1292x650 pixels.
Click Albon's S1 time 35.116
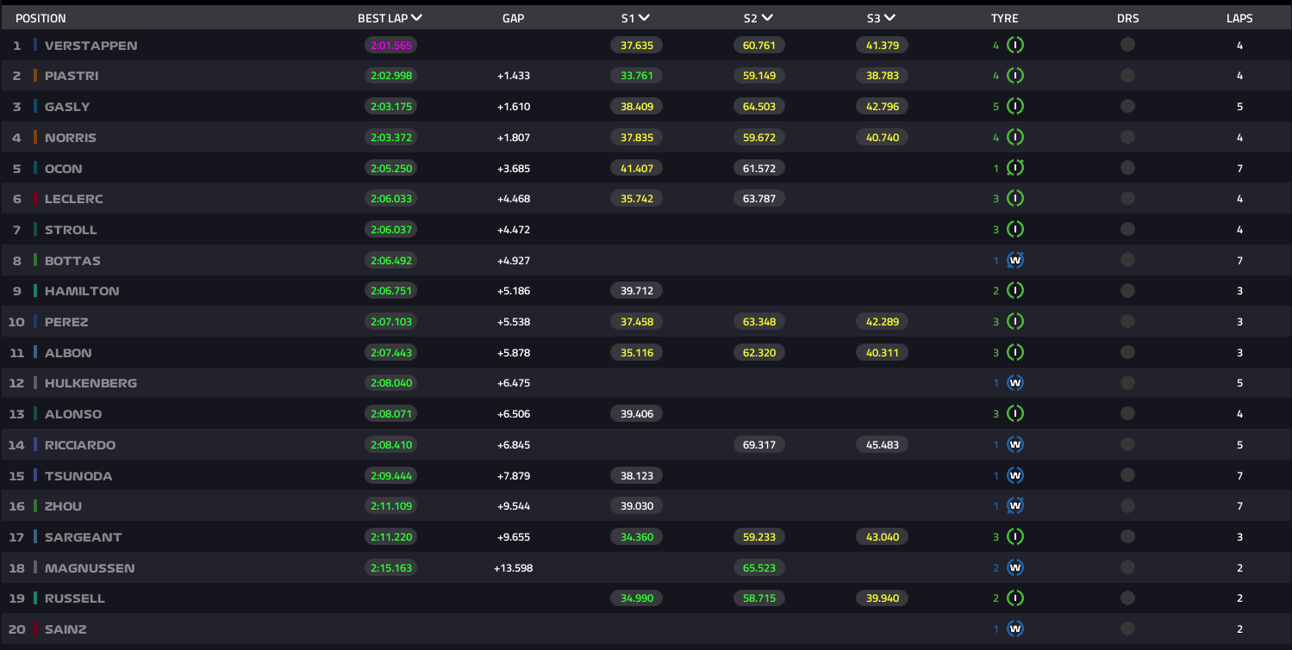(636, 353)
